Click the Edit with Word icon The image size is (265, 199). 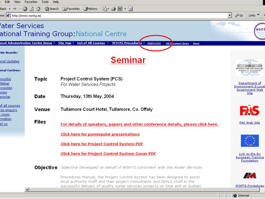[120, 9]
